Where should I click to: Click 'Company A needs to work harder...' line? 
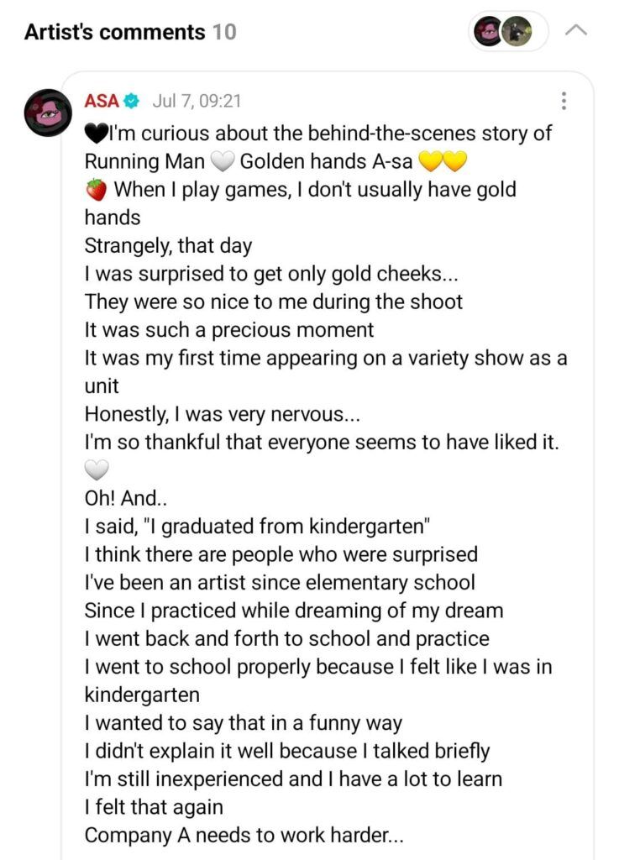point(244,835)
